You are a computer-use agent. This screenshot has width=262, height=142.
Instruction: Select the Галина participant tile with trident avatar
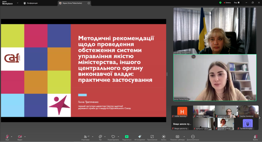click(x=248, y=124)
